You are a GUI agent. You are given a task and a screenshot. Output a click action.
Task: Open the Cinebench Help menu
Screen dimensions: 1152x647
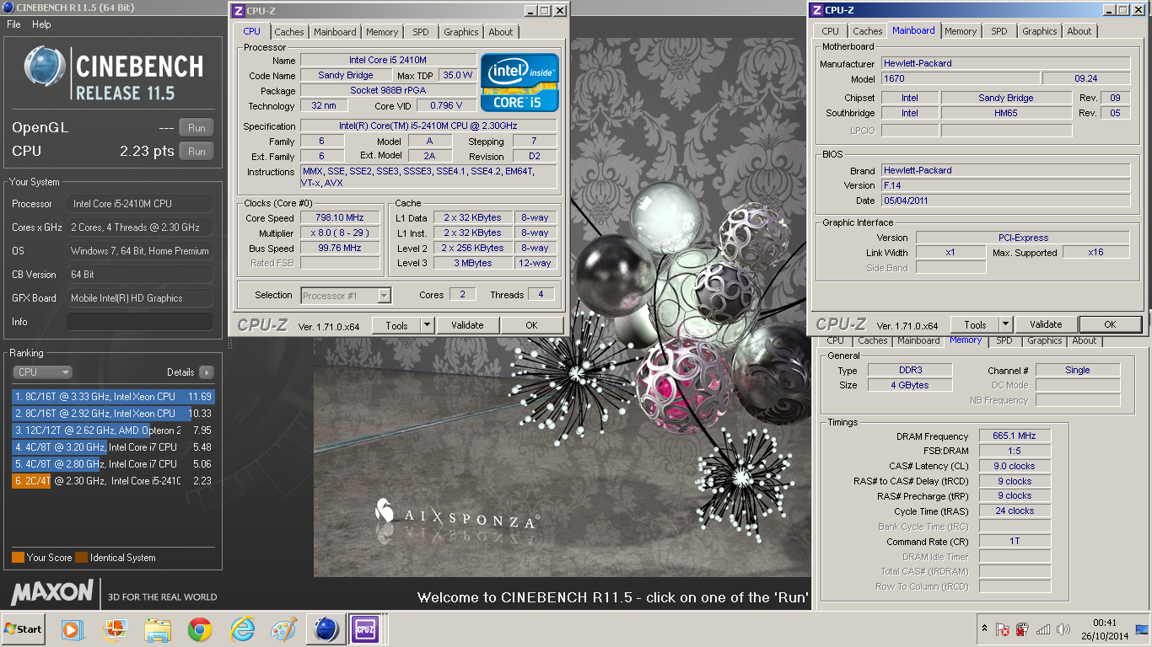point(41,24)
